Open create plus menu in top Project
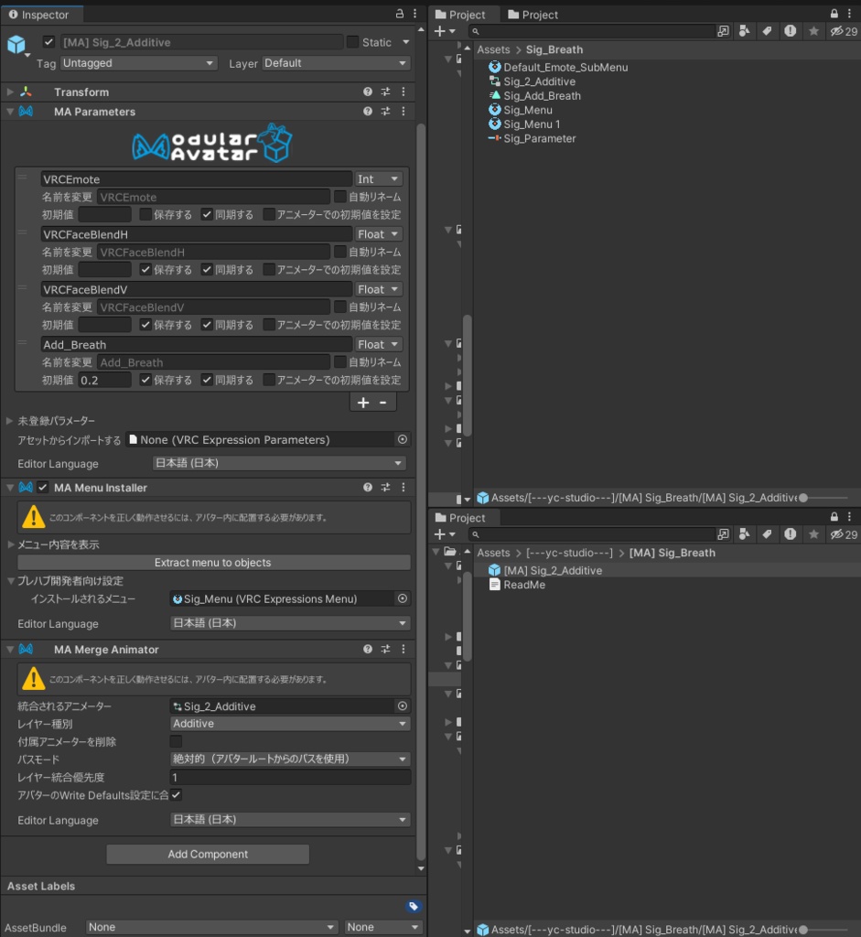Image resolution: width=861 pixels, height=937 pixels. (x=445, y=31)
